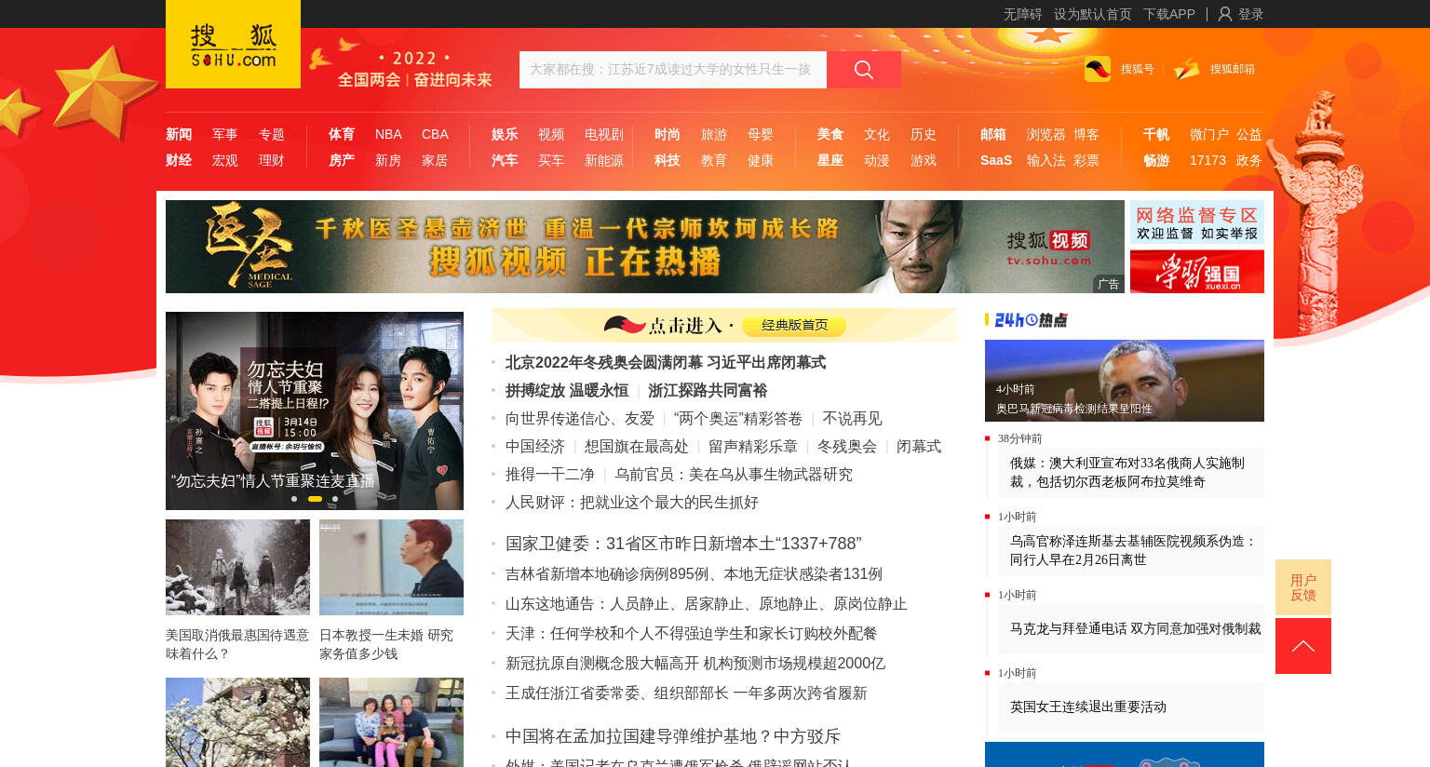Open 英国女王连续退出重要活动 news
This screenshot has height=767, width=1430.
coord(1088,706)
